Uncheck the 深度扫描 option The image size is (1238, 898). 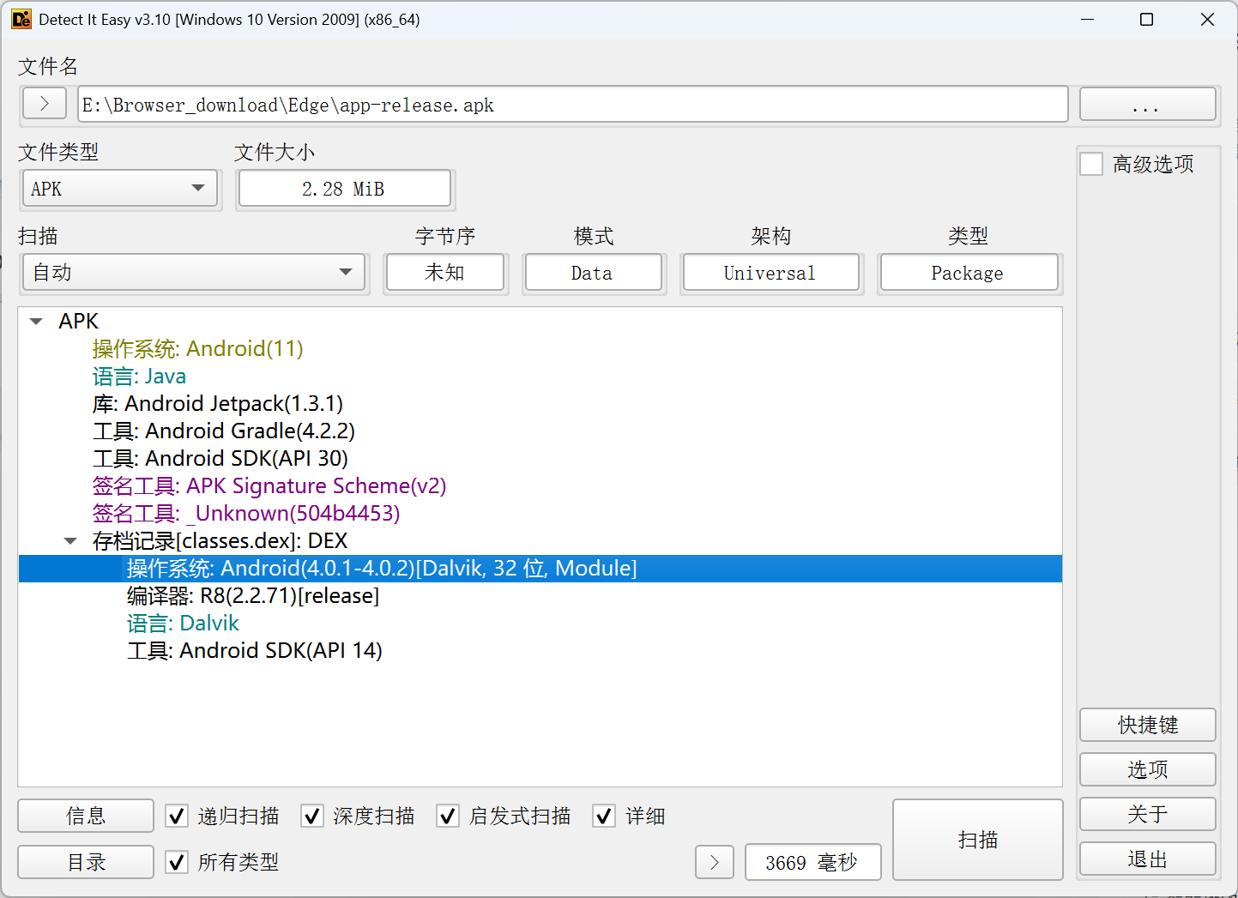point(312,816)
